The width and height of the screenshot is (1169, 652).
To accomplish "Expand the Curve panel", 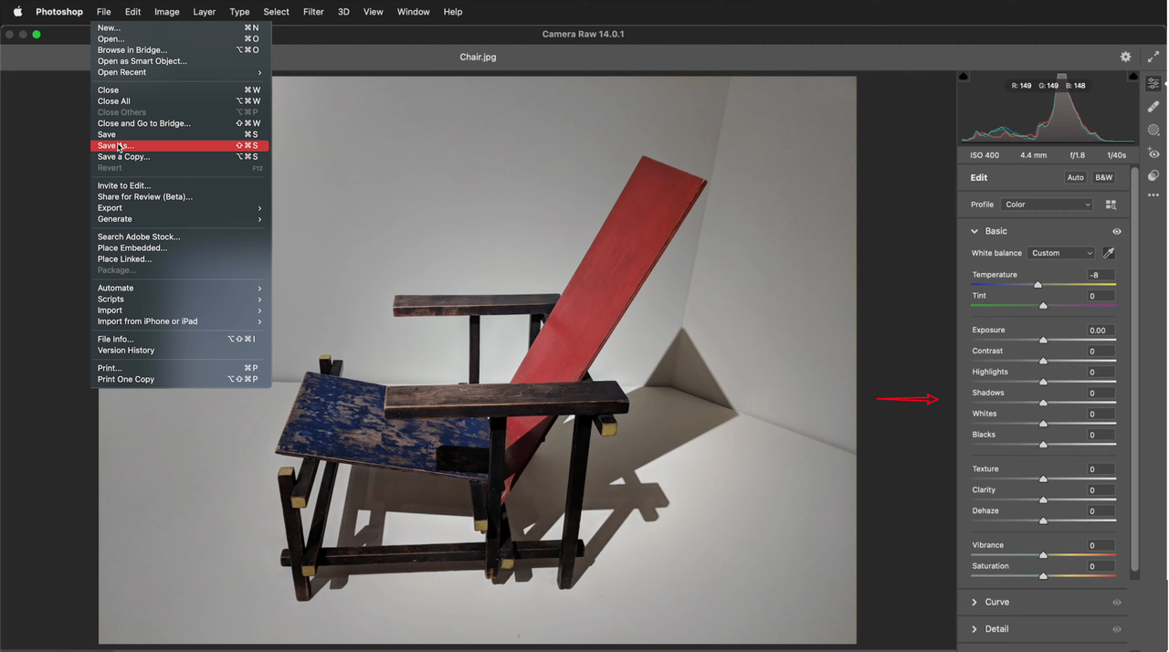I will tap(974, 603).
